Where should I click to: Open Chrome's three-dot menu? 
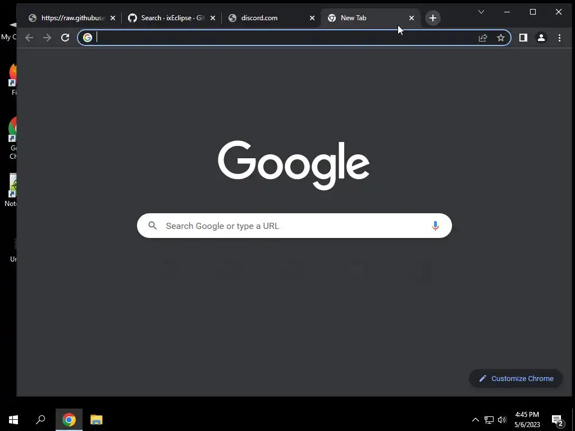559,38
